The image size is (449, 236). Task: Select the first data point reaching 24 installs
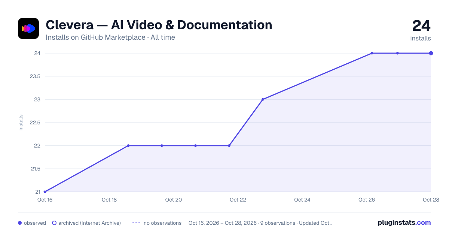(372, 53)
